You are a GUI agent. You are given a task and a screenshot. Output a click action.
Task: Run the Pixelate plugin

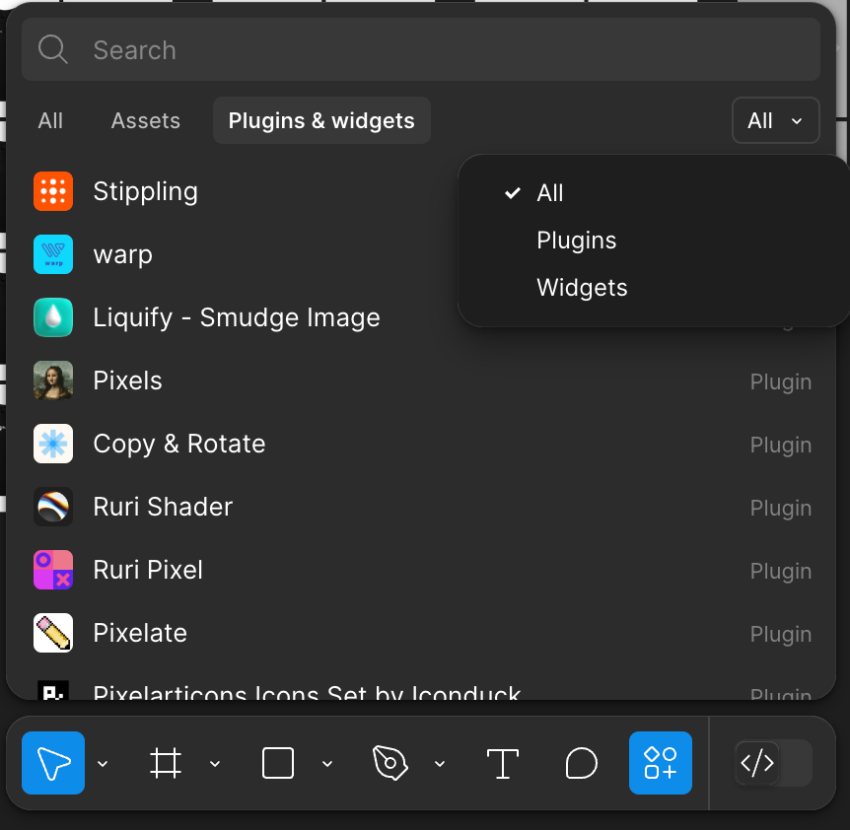coord(421,633)
